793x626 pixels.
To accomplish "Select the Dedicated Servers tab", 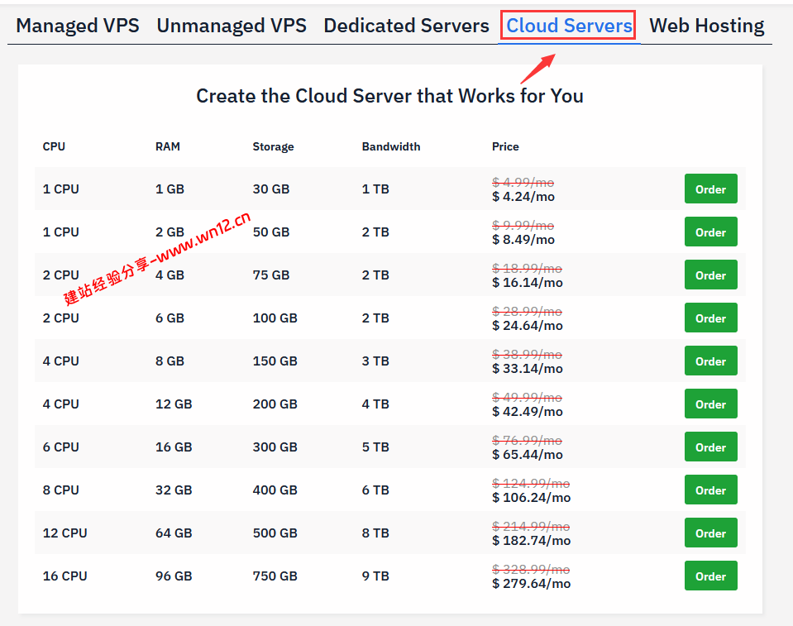I will point(407,26).
